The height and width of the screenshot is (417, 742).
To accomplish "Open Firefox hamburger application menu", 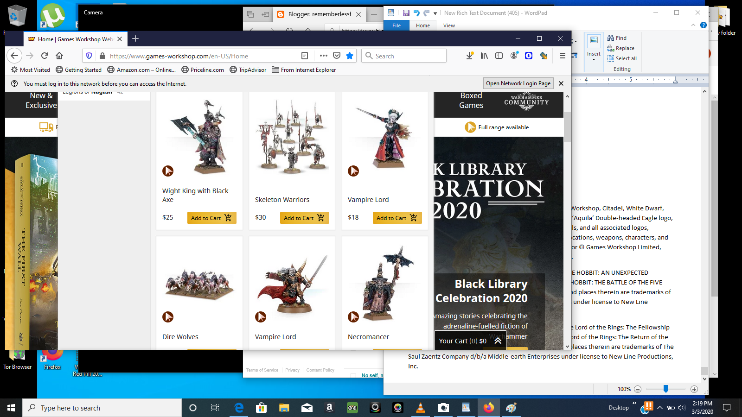I will (562, 56).
